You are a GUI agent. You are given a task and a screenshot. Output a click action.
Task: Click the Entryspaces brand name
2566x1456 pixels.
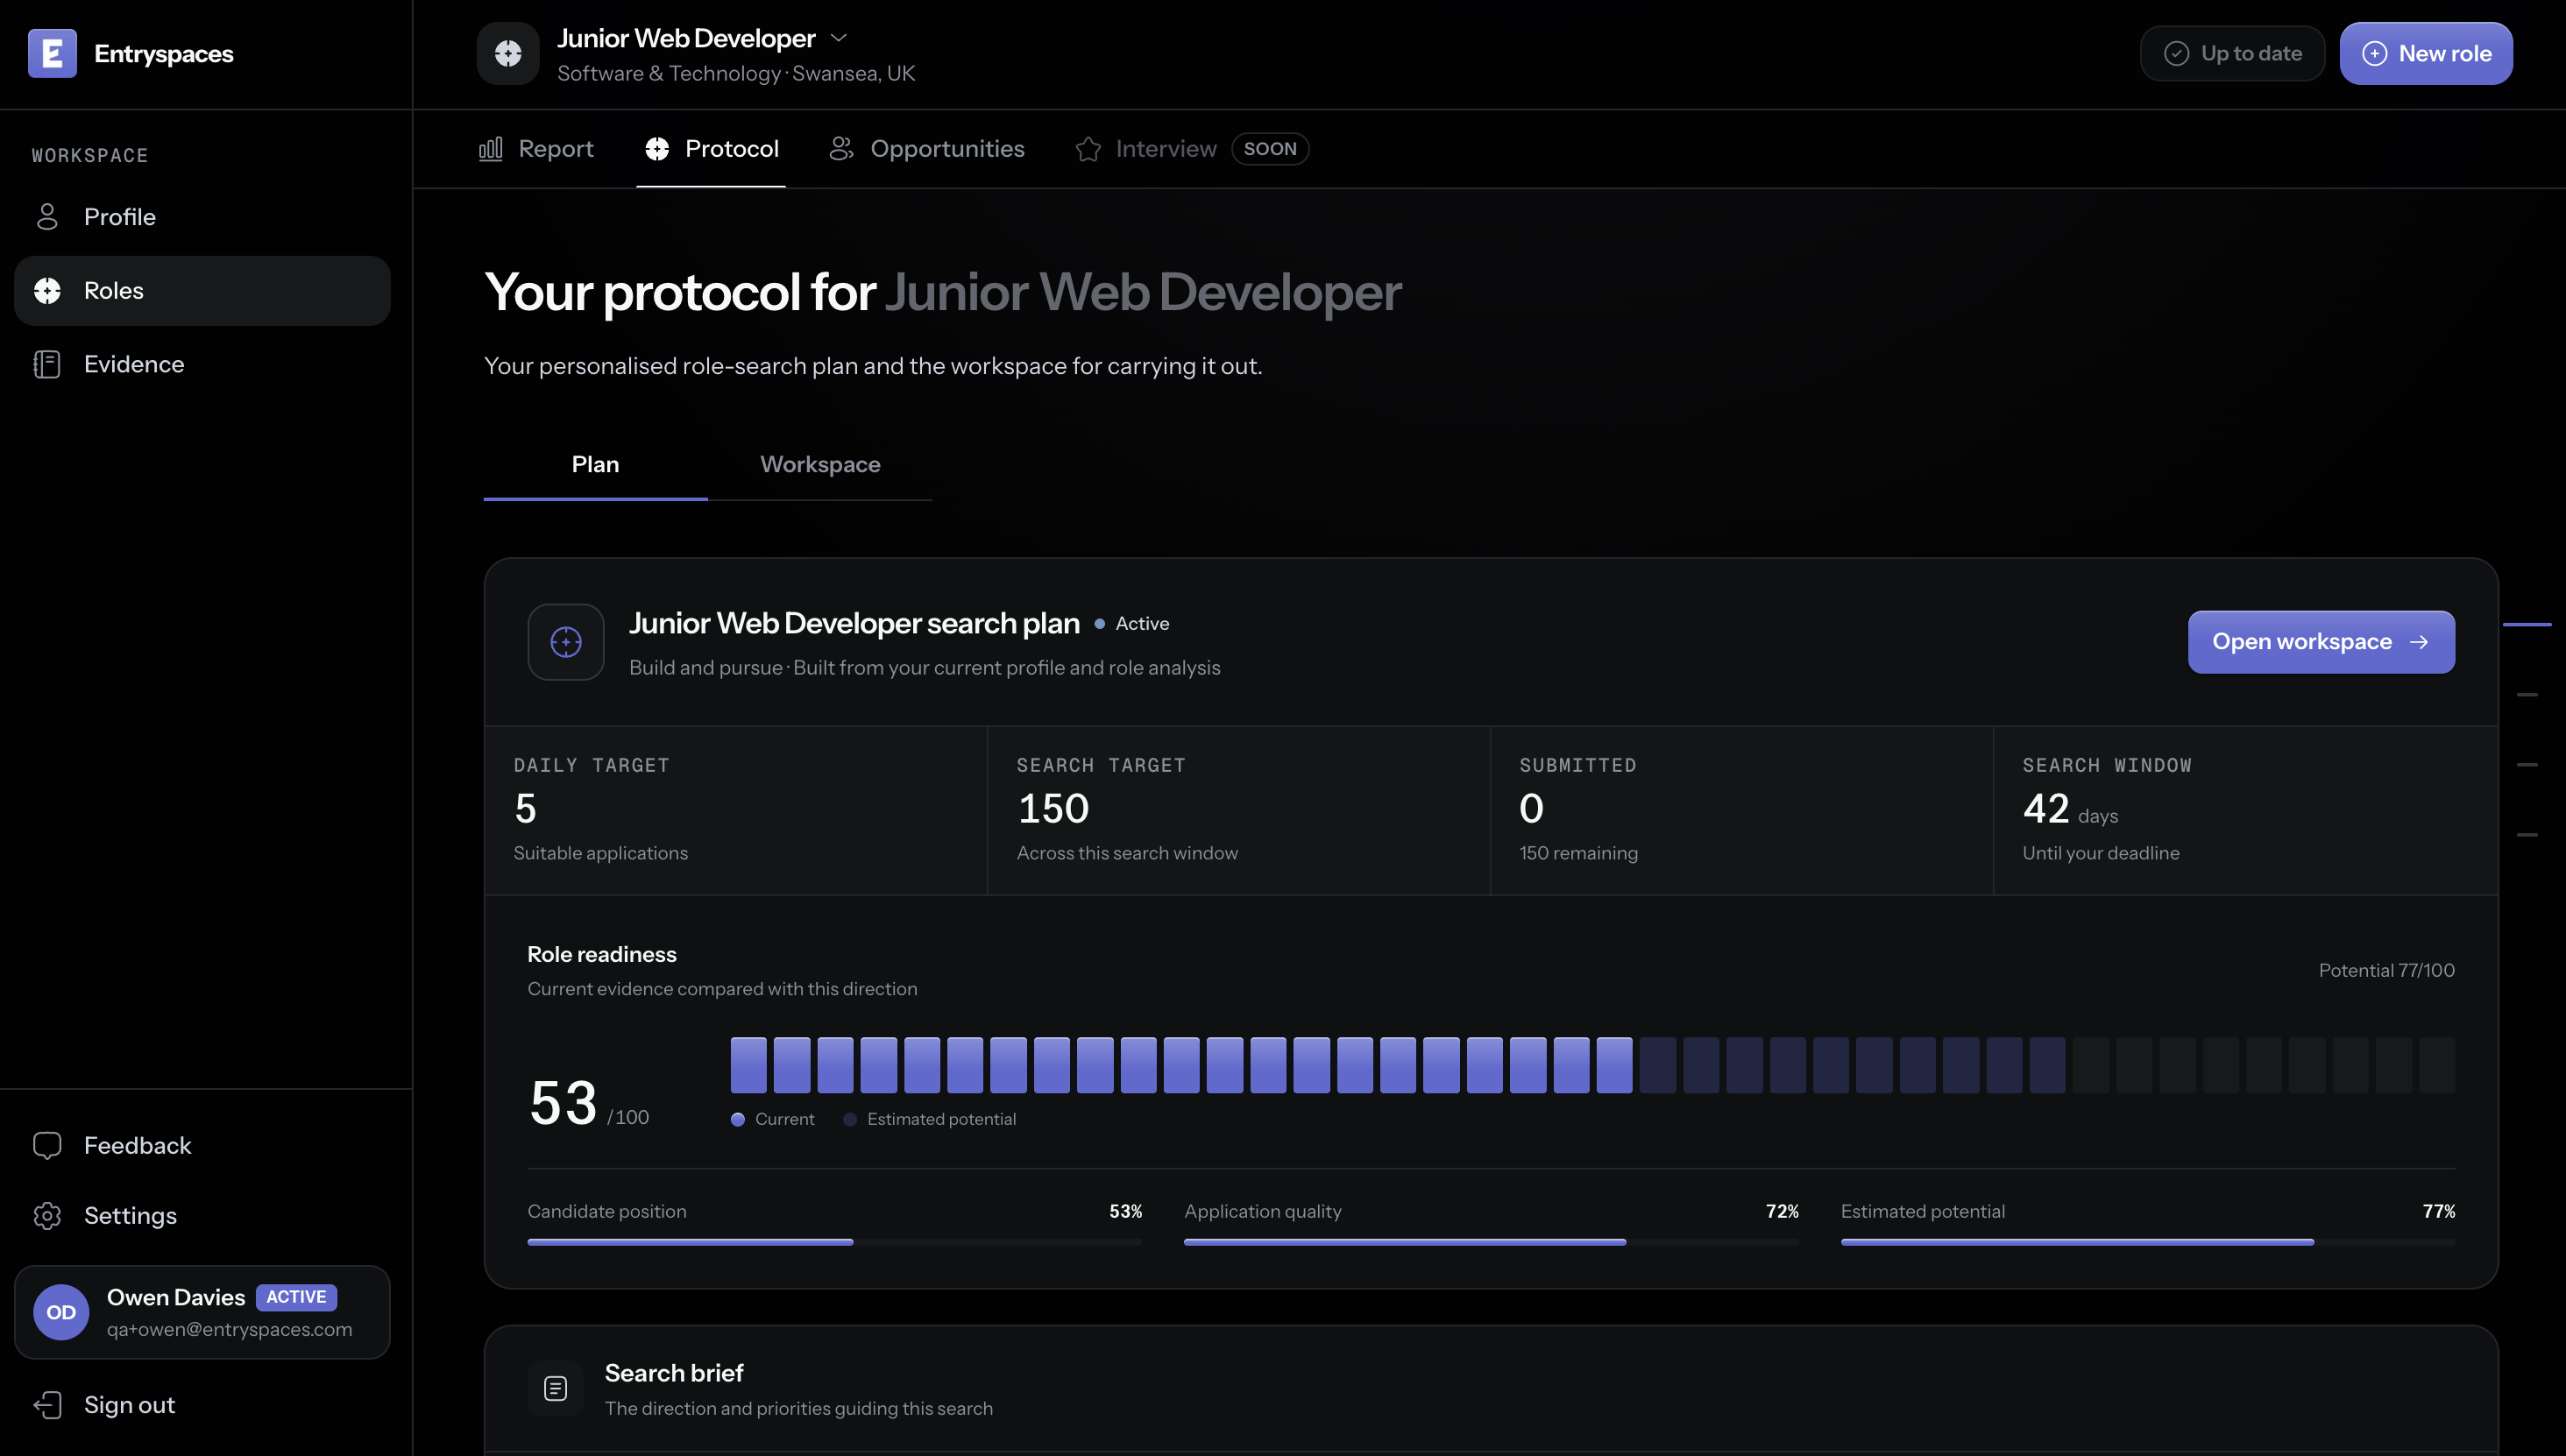[x=164, y=54]
